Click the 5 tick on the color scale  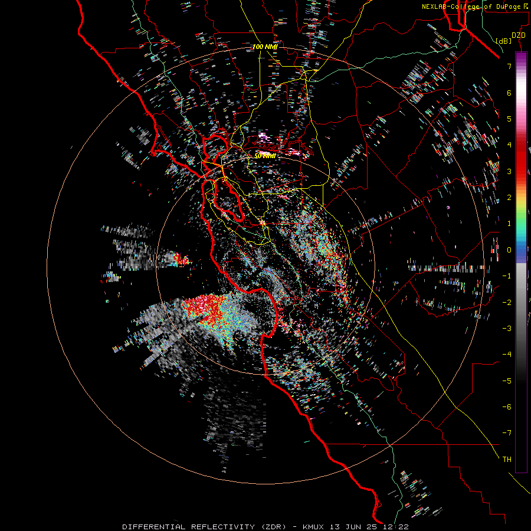pos(509,119)
